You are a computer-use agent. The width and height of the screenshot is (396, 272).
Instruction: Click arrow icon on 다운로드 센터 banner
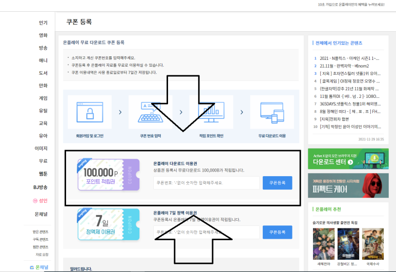pos(350,162)
